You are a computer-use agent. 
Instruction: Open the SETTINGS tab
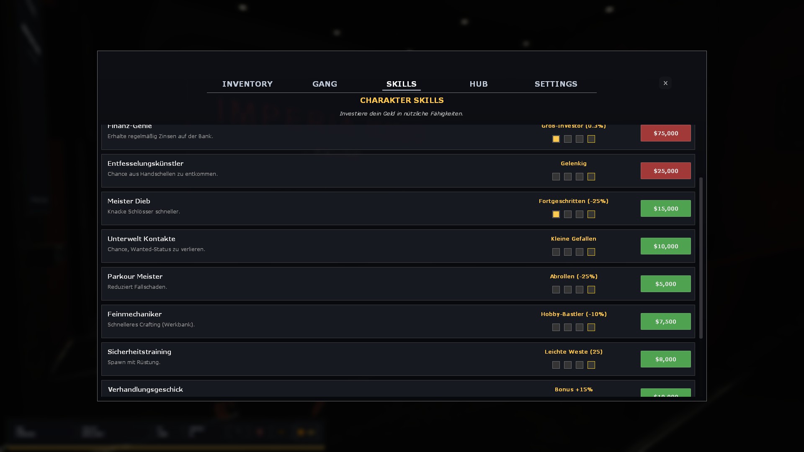pos(556,84)
